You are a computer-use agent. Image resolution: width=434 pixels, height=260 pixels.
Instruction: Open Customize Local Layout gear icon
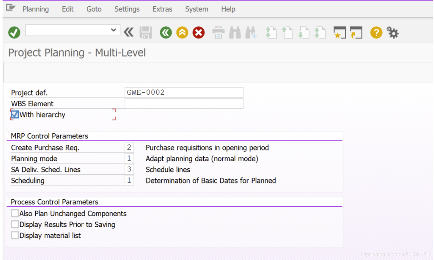point(392,32)
